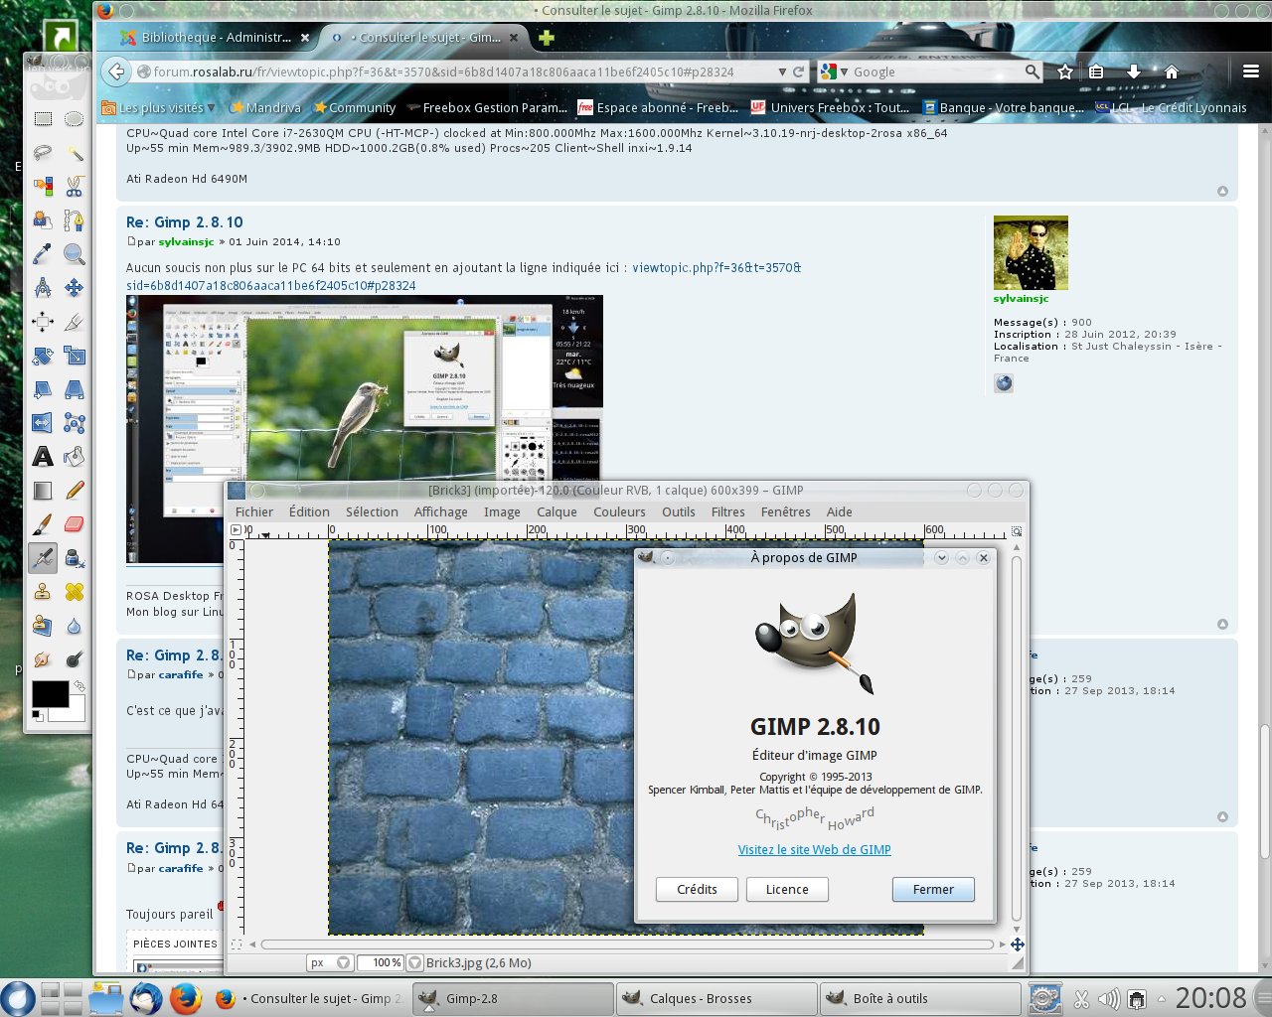Screen dimensions: 1272x1017
Task: Select the Eraser tool
Action: [75, 524]
